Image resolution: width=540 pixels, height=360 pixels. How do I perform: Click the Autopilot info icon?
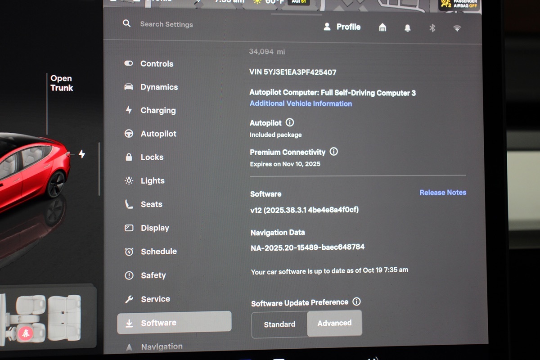pyautogui.click(x=290, y=122)
